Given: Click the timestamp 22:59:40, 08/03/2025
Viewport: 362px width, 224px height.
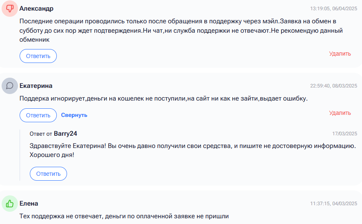Looking at the screenshot, I should tap(333, 86).
